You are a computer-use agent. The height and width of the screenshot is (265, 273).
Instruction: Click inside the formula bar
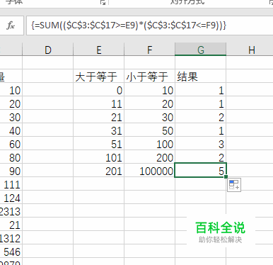click(x=150, y=26)
